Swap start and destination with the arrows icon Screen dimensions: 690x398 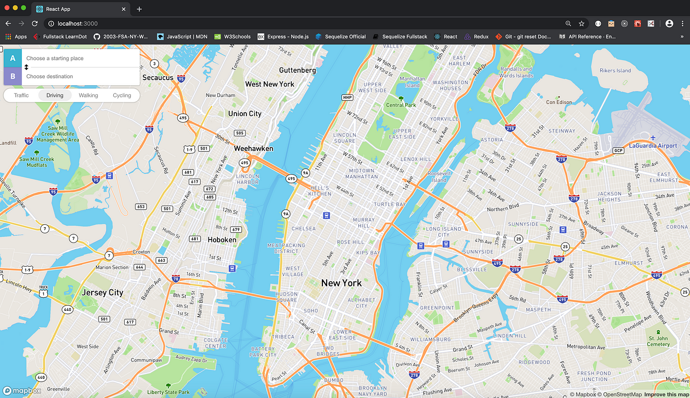tap(26, 67)
